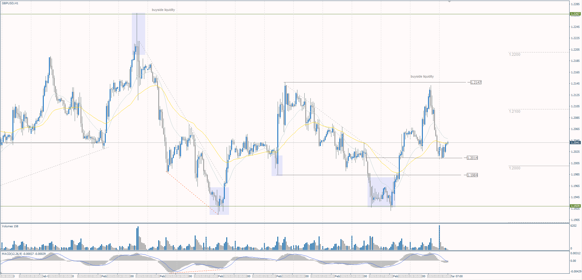Click the 0.00312 MACD scale value
582x280 pixels.
coord(575,253)
